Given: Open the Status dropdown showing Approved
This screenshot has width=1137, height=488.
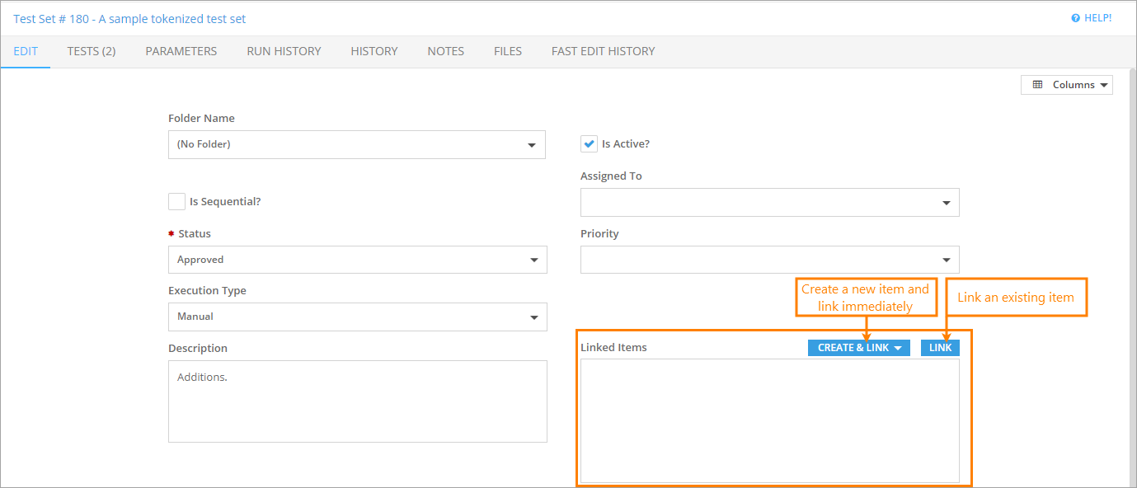Looking at the screenshot, I should (357, 260).
